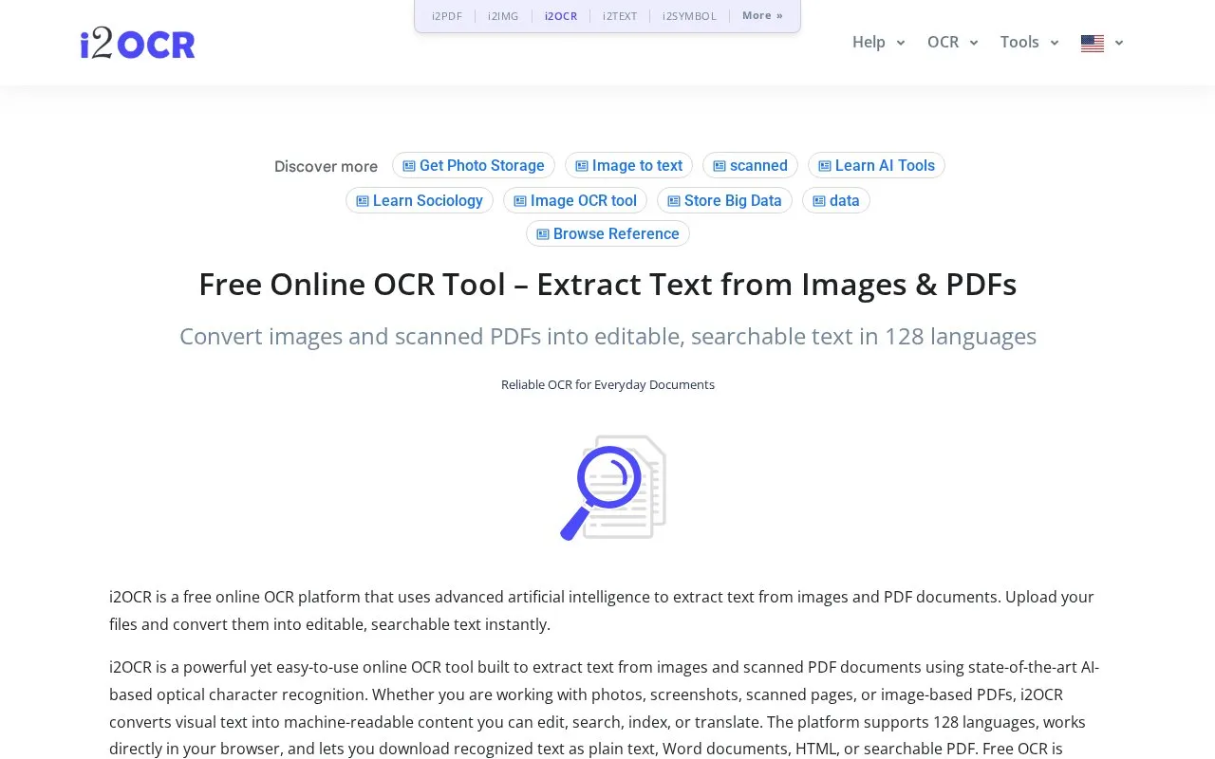Click the subtitle mentioning 128 languages

pos(607,337)
